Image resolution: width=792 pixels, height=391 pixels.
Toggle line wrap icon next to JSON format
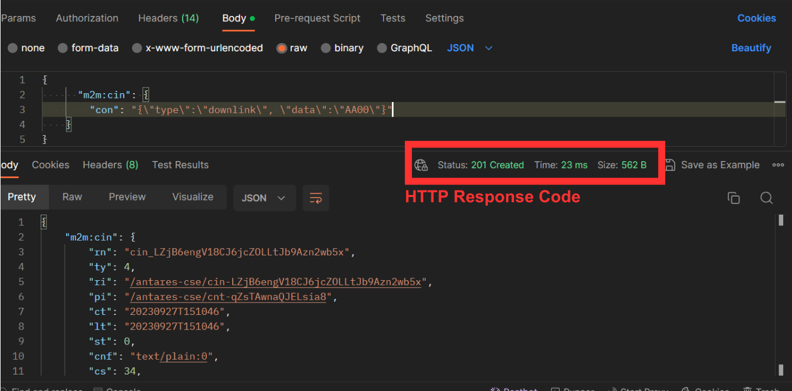click(316, 198)
